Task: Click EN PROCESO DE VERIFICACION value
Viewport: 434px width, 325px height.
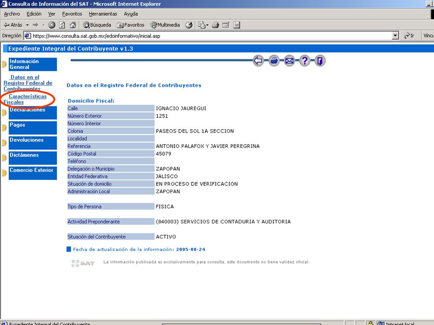Action: tap(197, 184)
